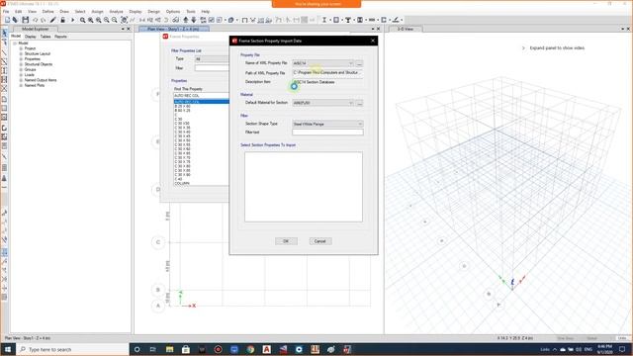Click the crossed-box brace tool in left toolbar
The width and height of the screenshot is (633, 356).
[4, 88]
